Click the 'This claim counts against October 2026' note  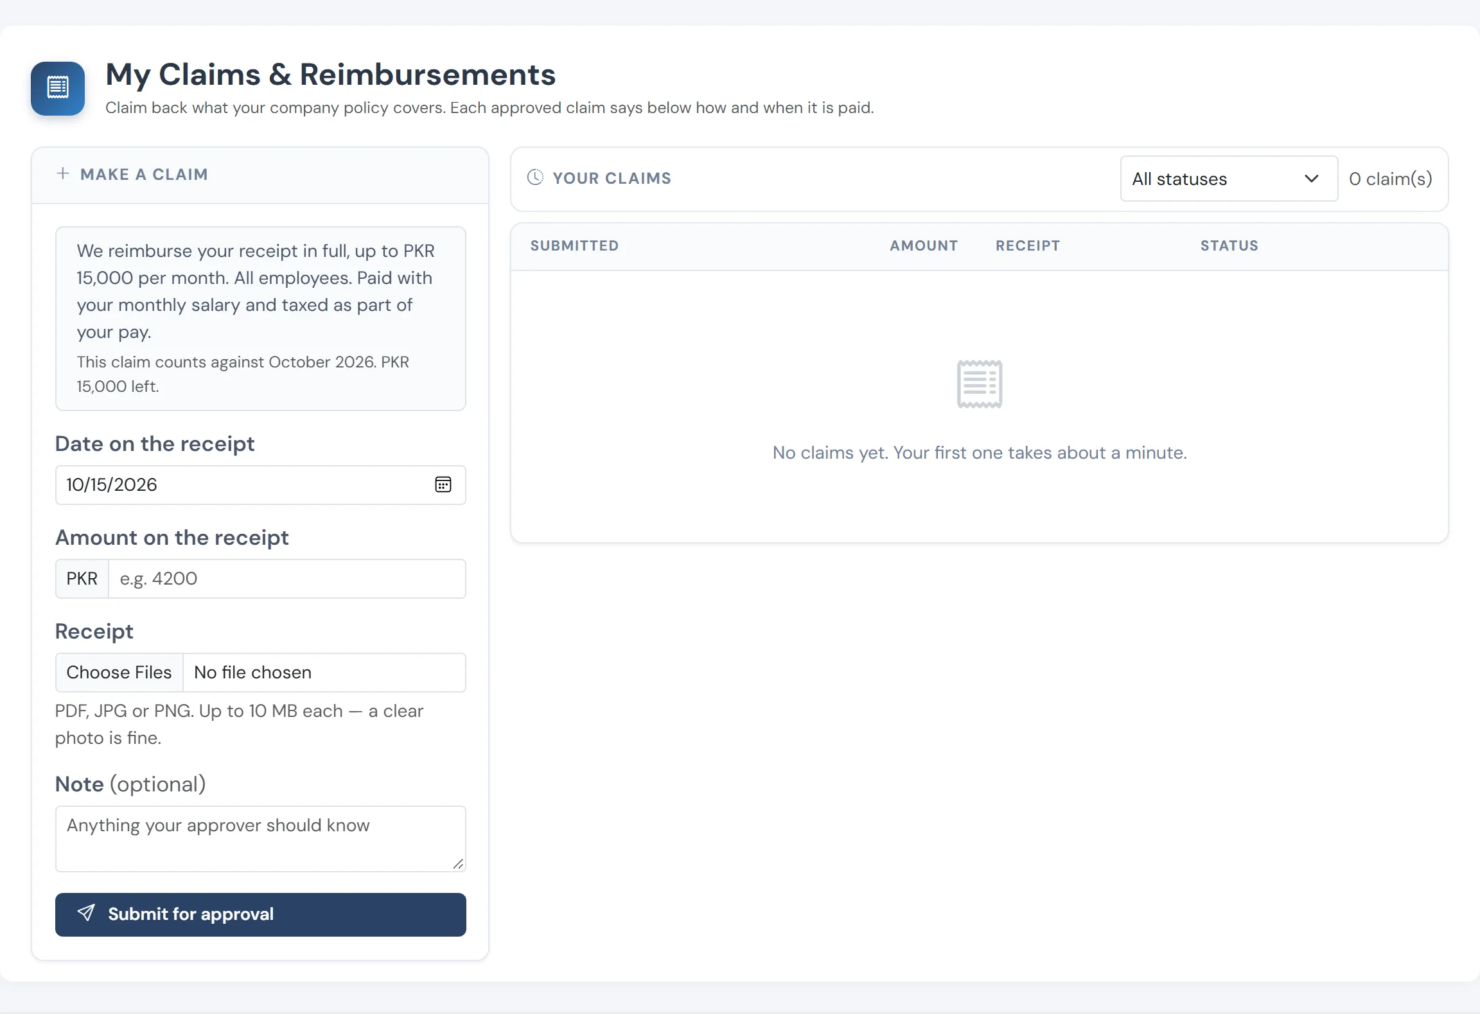click(243, 374)
